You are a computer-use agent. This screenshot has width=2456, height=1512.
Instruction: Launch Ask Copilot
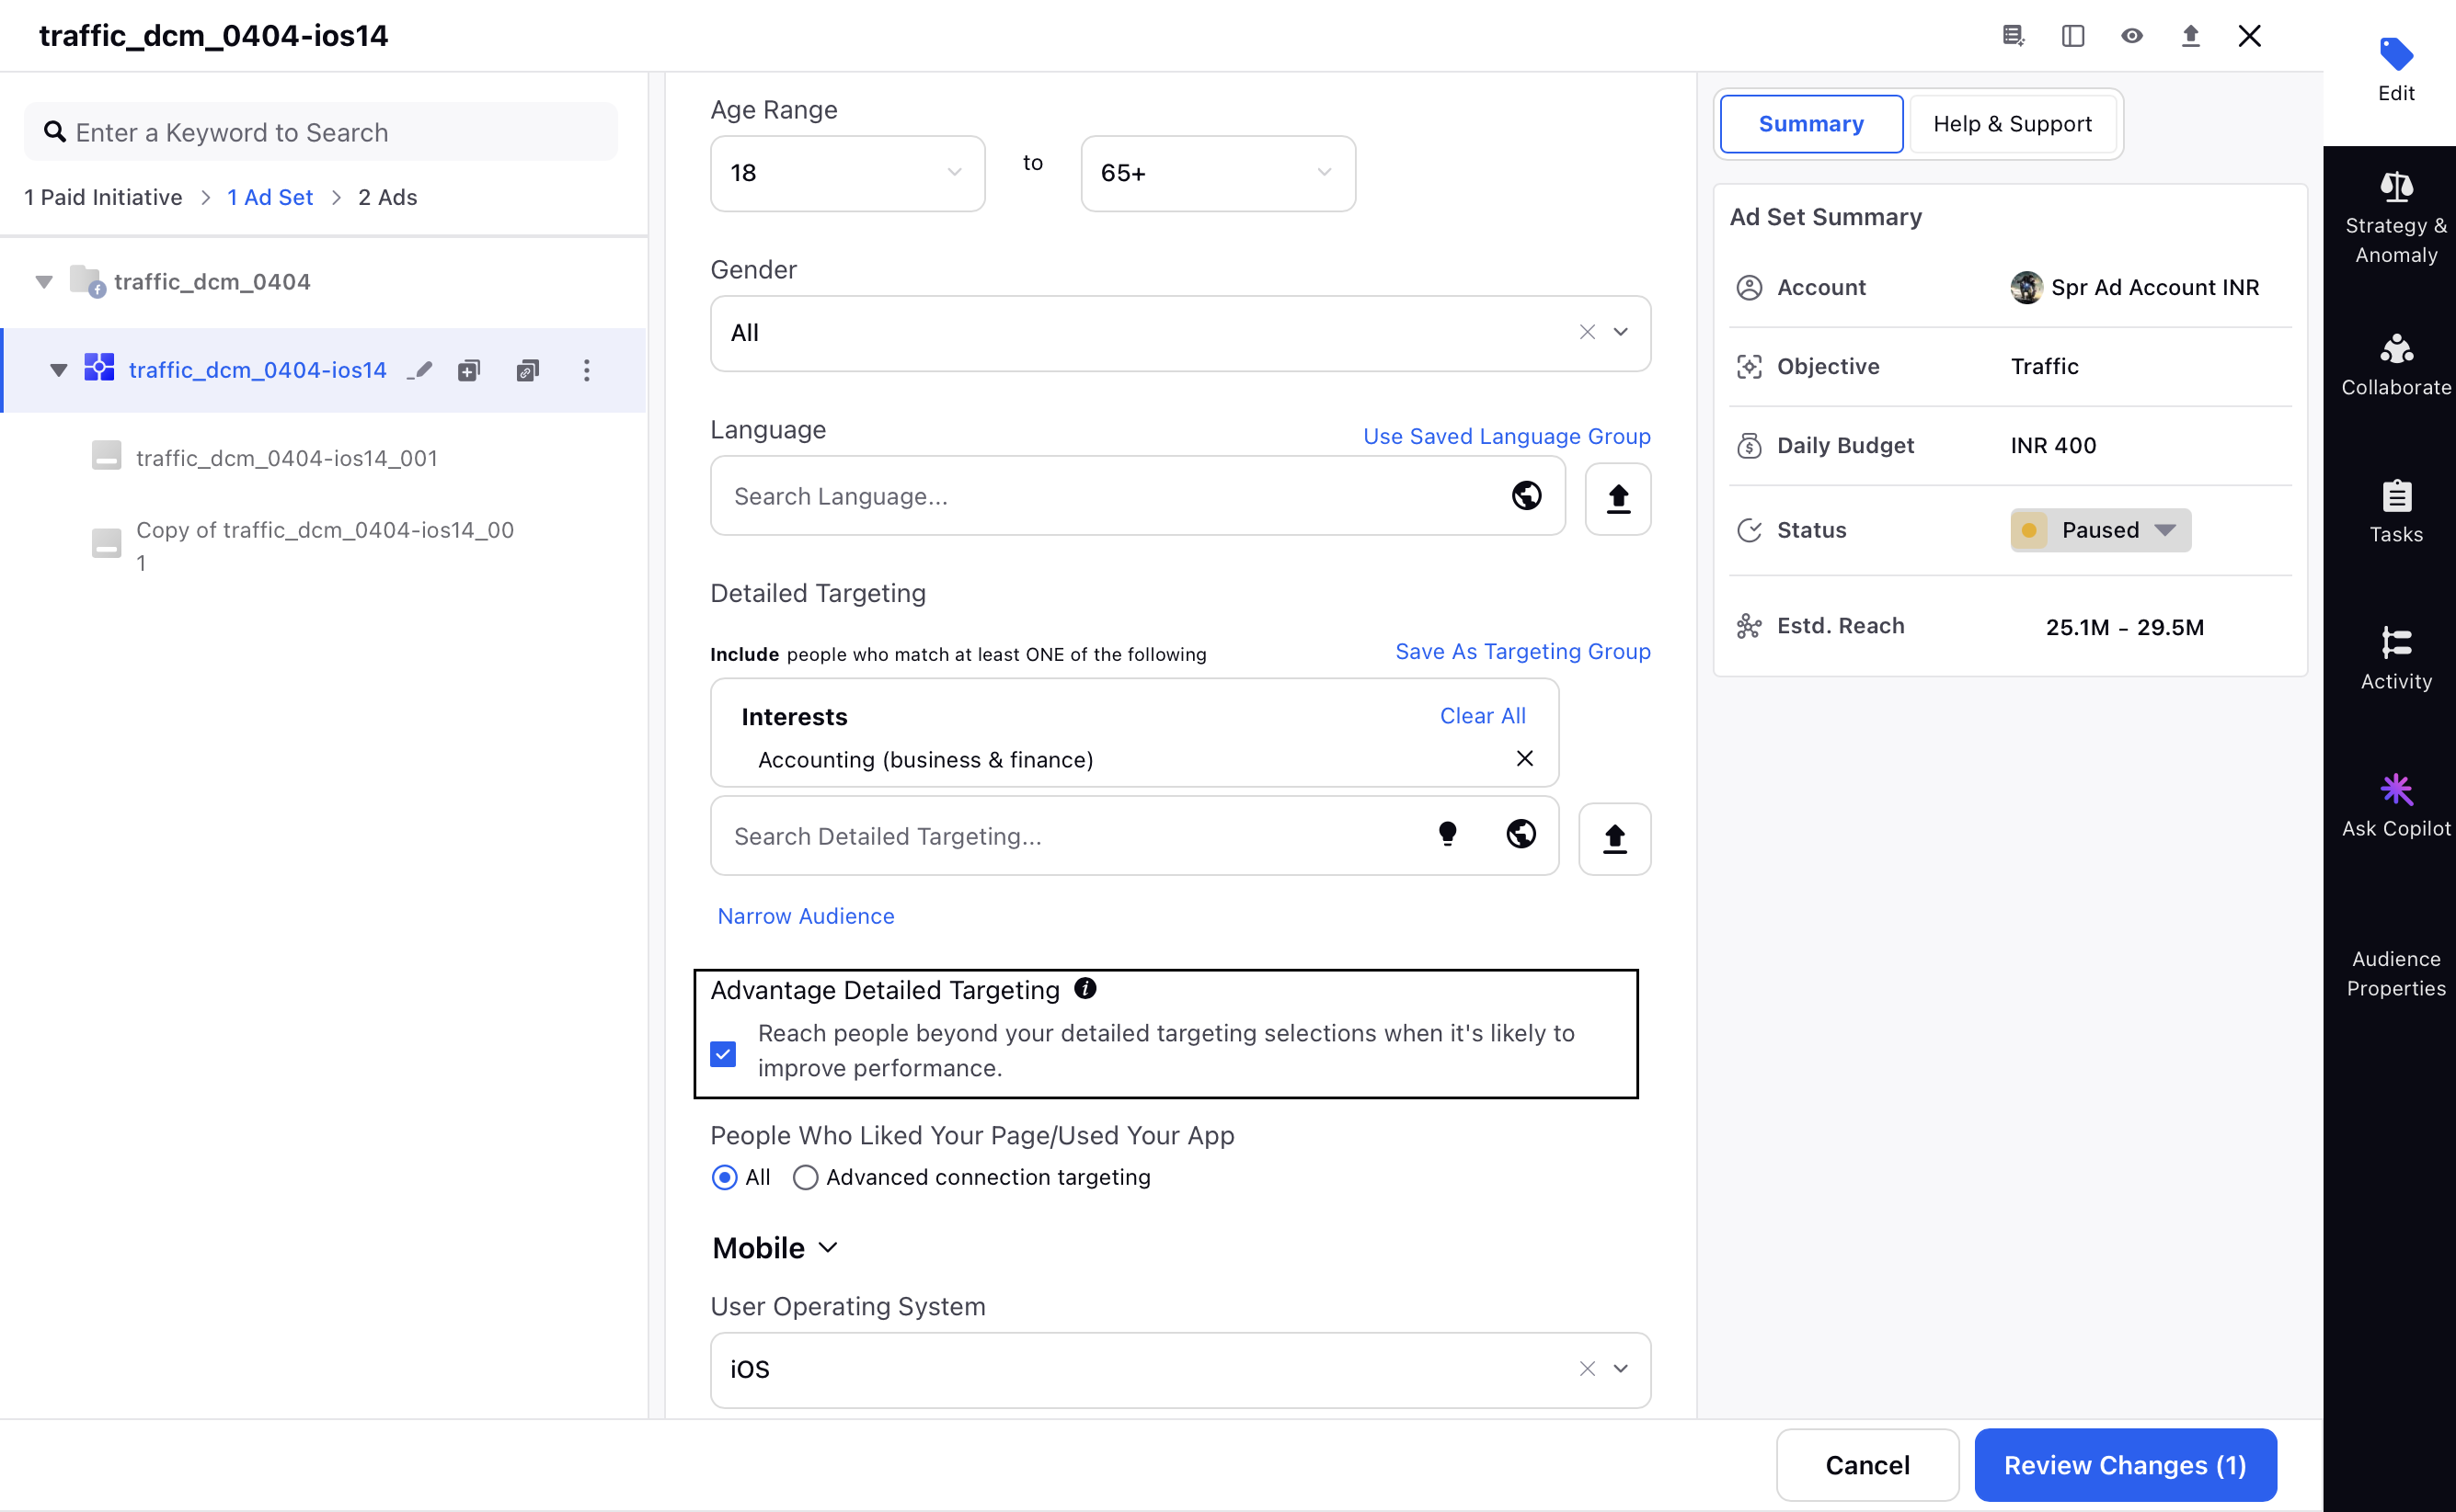point(2396,806)
